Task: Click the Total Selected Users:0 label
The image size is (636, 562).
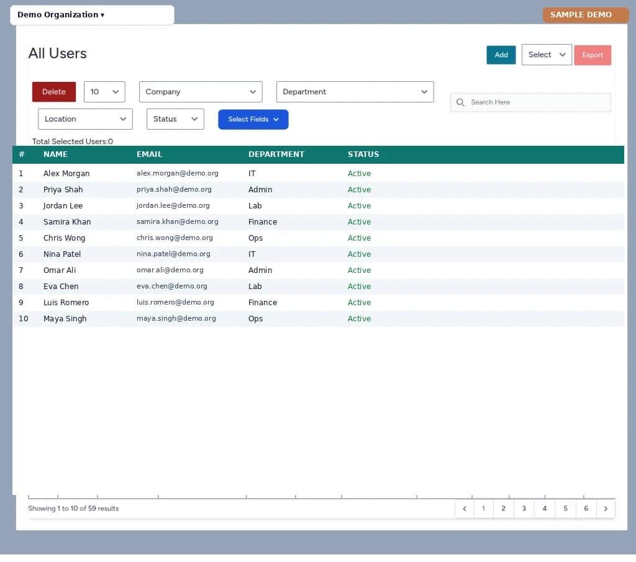Action: tap(73, 141)
